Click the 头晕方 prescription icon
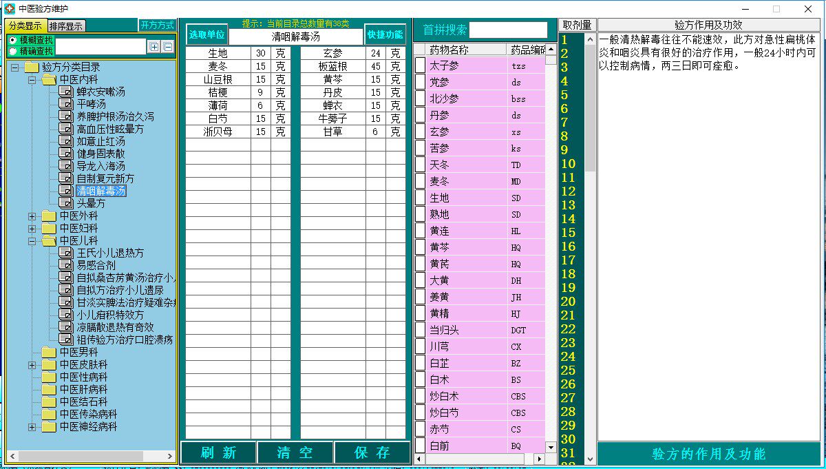826x469 pixels. pyautogui.click(x=66, y=203)
